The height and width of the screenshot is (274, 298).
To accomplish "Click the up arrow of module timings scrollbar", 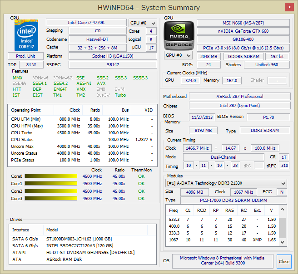I will [x=282, y=209].
